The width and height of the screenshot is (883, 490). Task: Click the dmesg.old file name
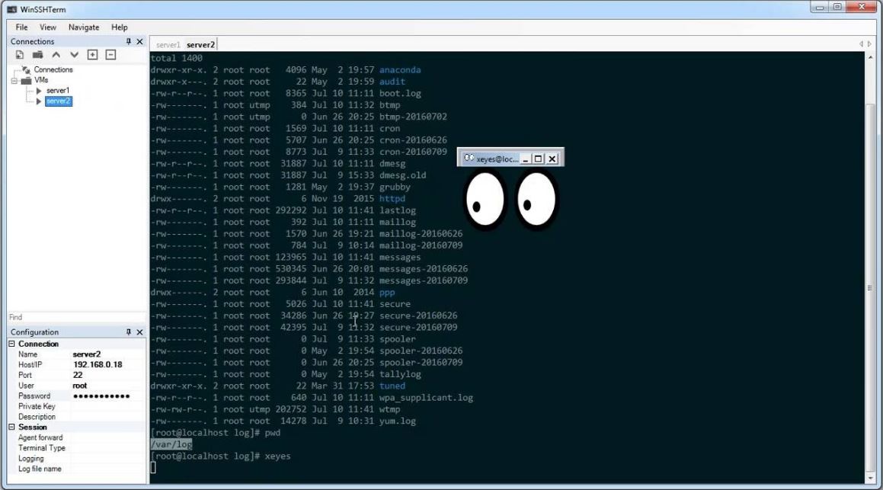click(402, 175)
